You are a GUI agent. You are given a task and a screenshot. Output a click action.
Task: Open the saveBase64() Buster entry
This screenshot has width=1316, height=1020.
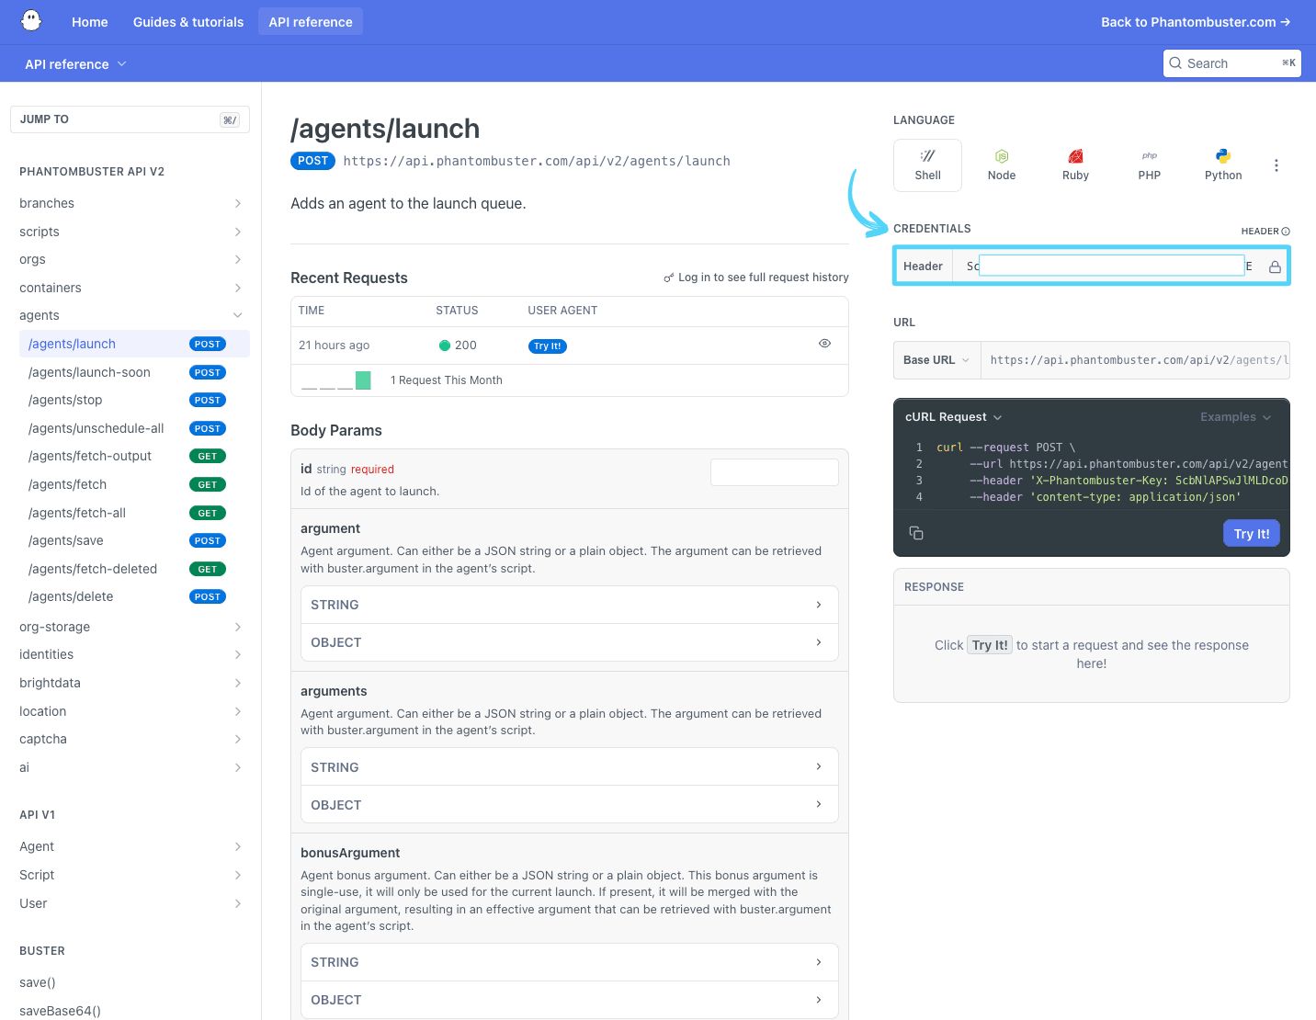pos(60,1011)
